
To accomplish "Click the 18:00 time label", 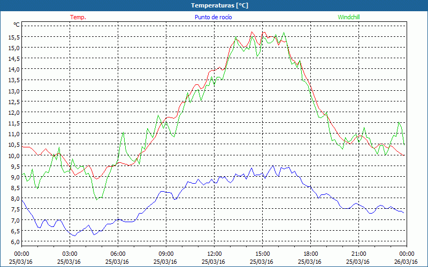I will click(310, 254).
